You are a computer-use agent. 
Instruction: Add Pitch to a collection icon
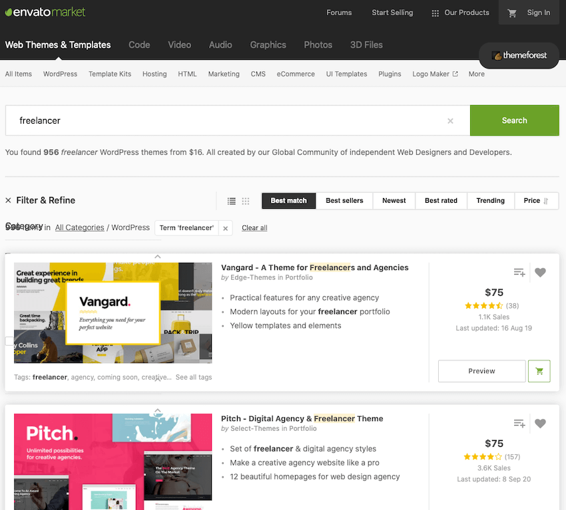tap(519, 424)
